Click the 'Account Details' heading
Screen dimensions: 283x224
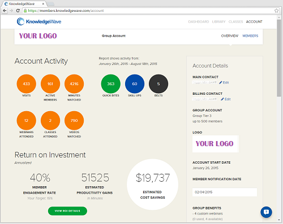[x=211, y=66]
